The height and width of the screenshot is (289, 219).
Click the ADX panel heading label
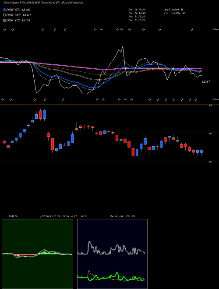coord(83,216)
